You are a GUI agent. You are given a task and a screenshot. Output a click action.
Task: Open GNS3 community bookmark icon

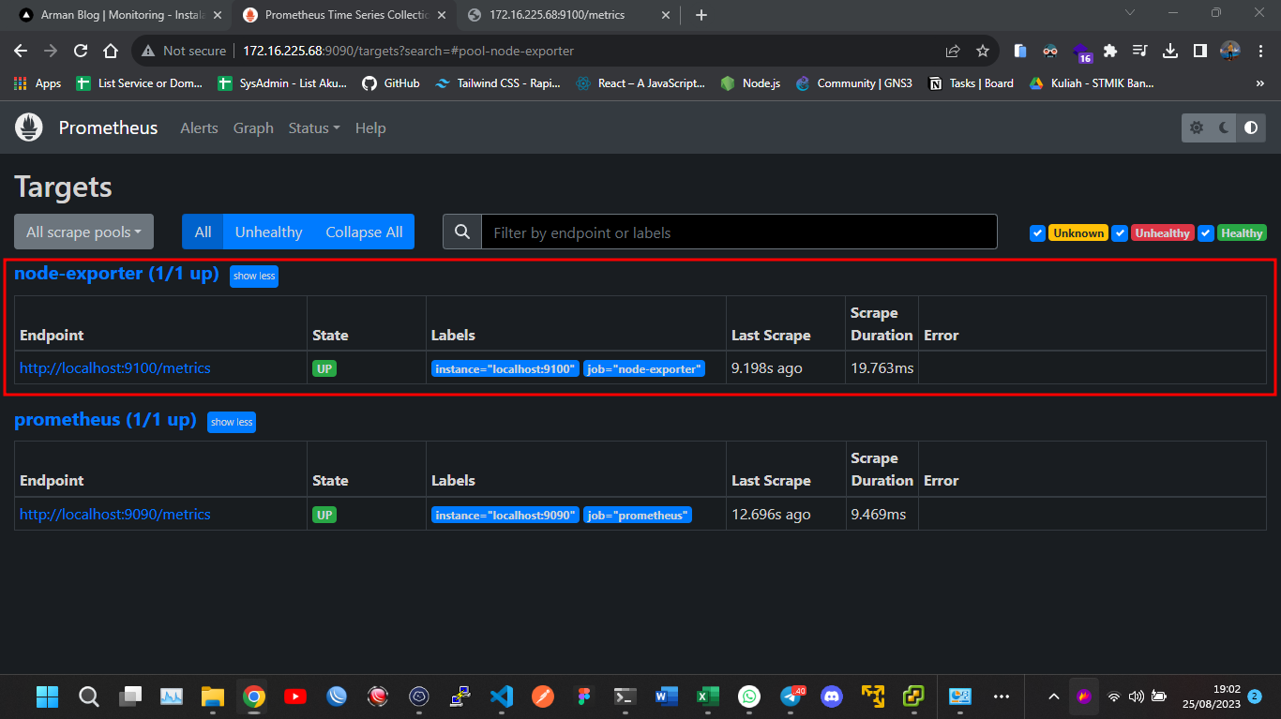click(804, 82)
